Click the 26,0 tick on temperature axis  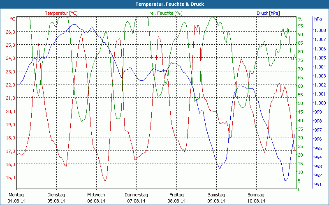(10, 32)
